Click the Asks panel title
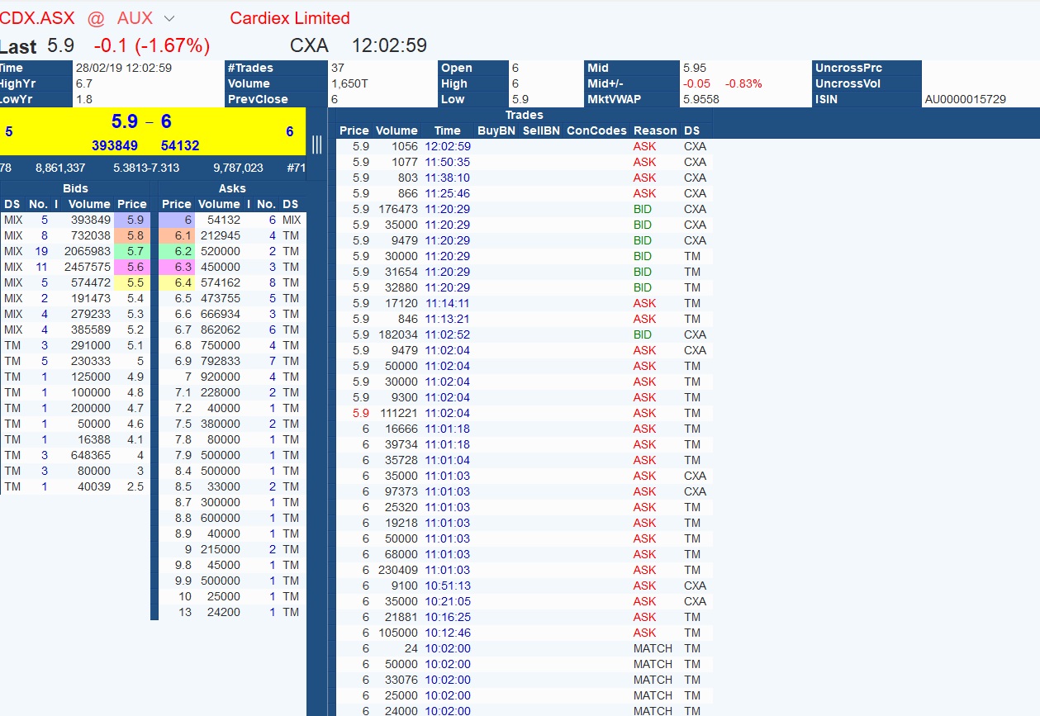The image size is (1040, 716). point(232,188)
